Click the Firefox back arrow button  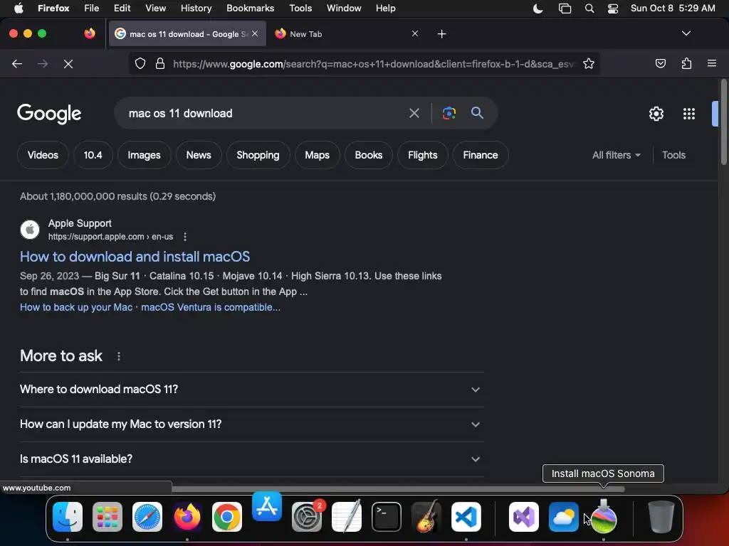click(17, 63)
